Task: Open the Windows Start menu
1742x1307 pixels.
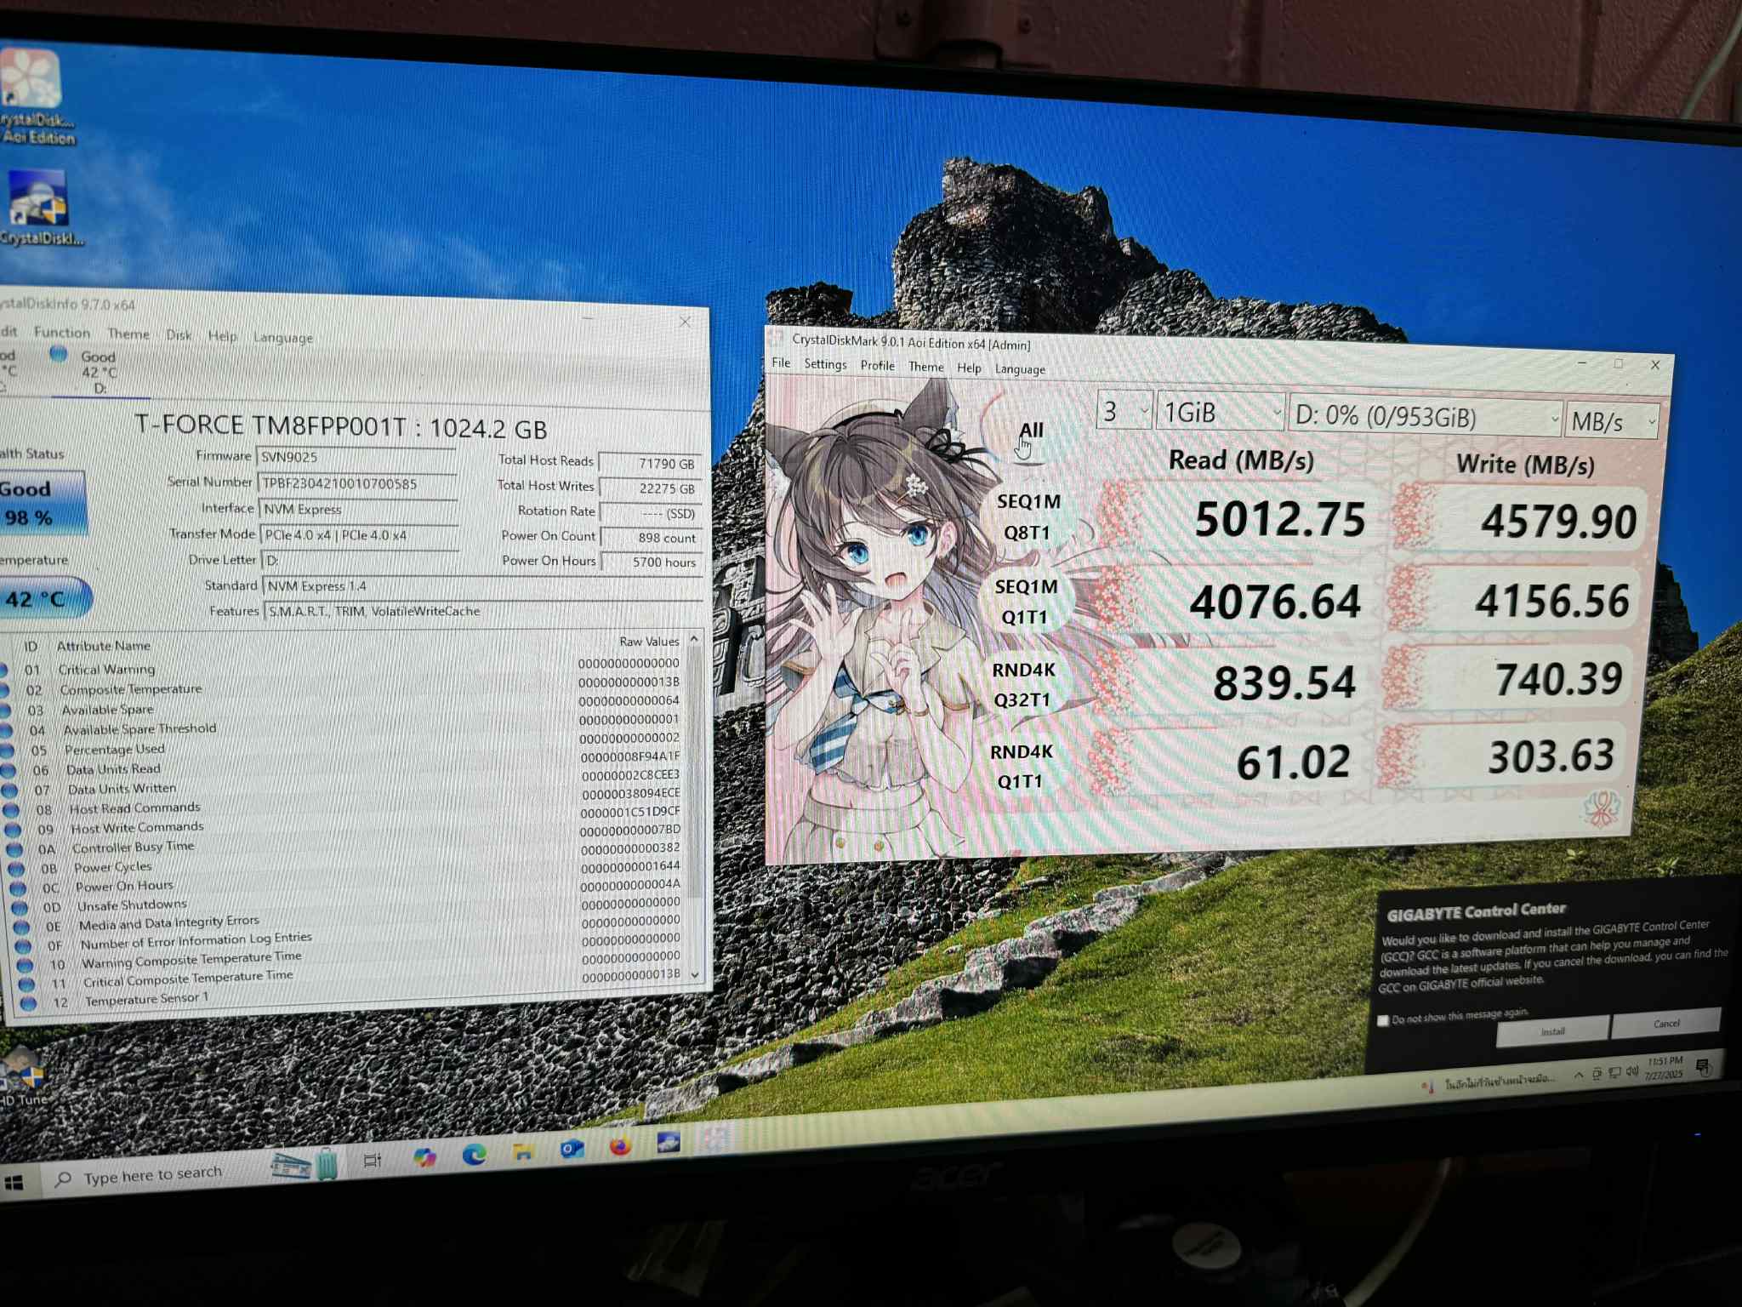Action: click(x=14, y=1183)
